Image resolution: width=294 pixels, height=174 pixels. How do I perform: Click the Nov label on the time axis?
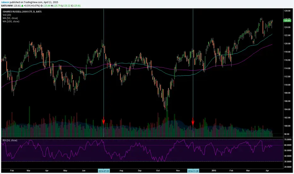coord(178,171)
